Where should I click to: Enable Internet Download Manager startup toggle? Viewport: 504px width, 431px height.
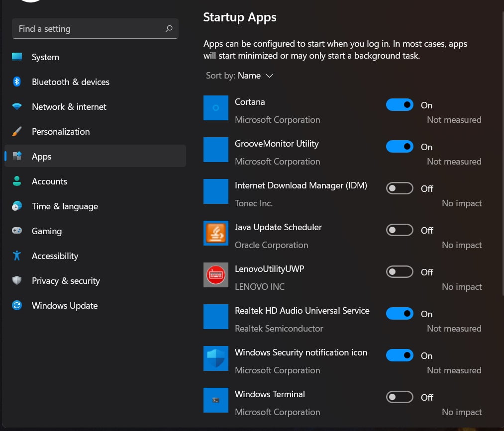[400, 188]
